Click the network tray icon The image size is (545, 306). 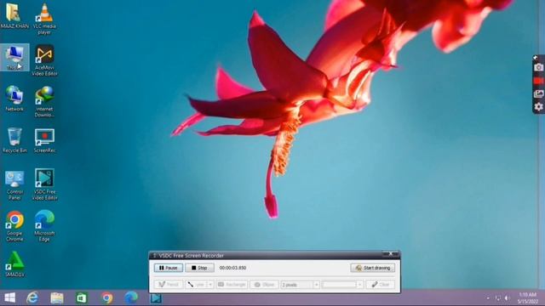[x=497, y=298]
